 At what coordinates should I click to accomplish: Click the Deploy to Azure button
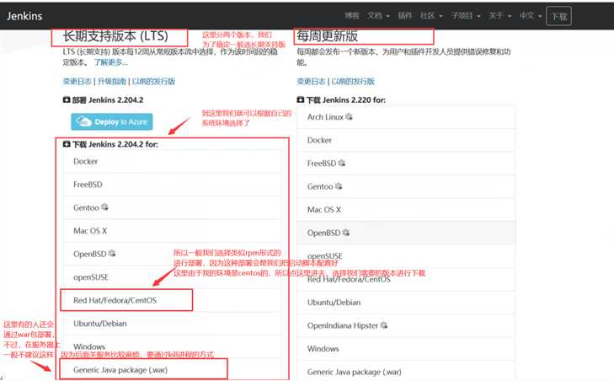(112, 122)
